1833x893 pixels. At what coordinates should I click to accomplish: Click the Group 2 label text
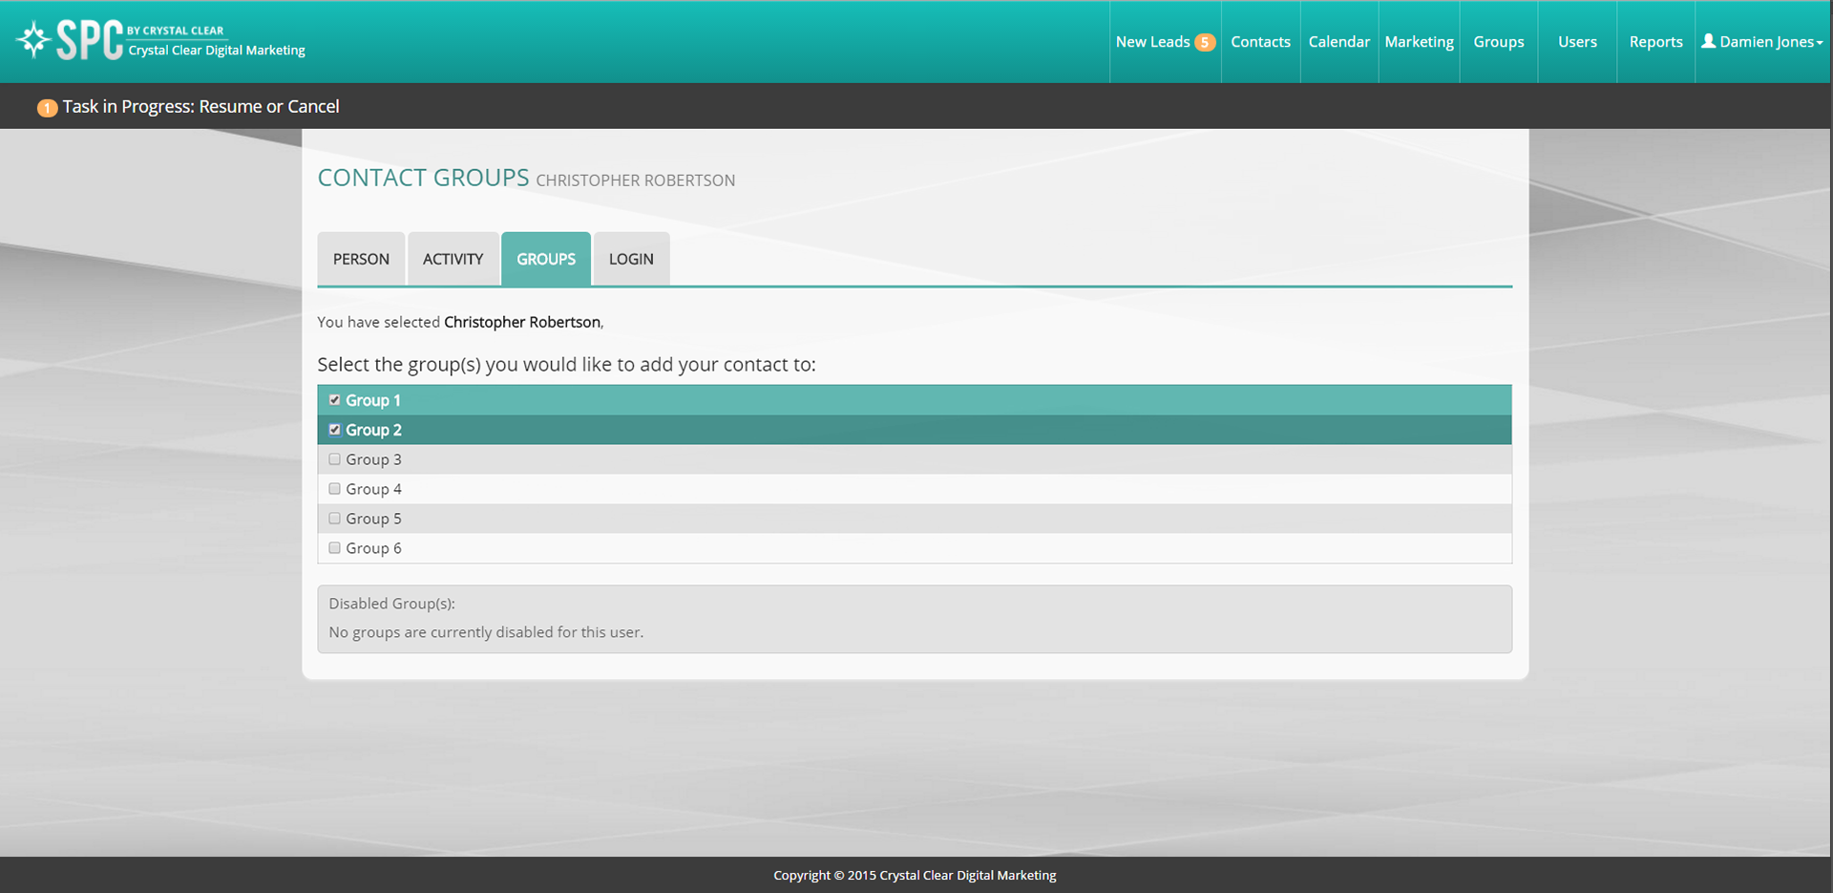373,430
